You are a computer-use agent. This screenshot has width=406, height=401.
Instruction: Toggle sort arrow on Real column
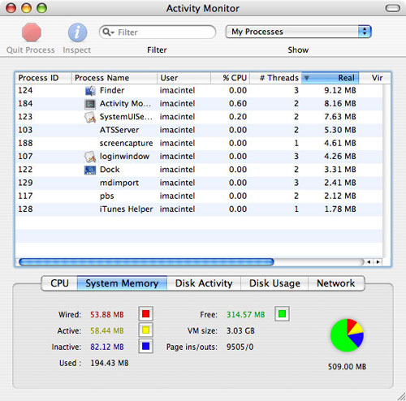click(x=307, y=78)
